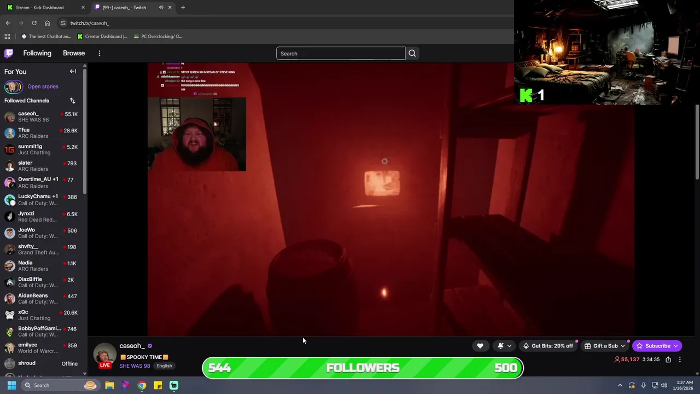Click the microphone tray icon

click(643, 385)
